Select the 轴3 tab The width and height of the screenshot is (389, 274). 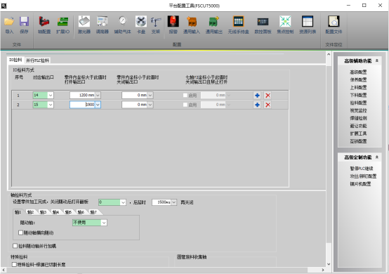[x=43, y=212]
